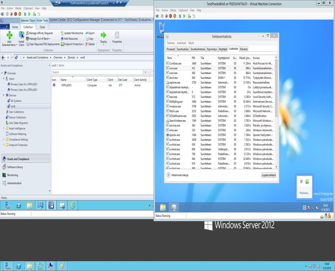This screenshot has width=335, height=271.
Task: Select explorer.exe process row
Action: (220, 82)
